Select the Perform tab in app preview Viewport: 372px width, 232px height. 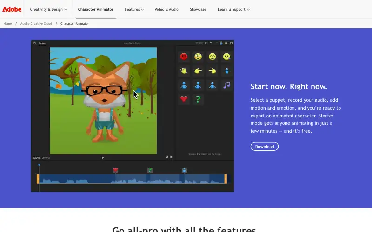tap(42, 43)
